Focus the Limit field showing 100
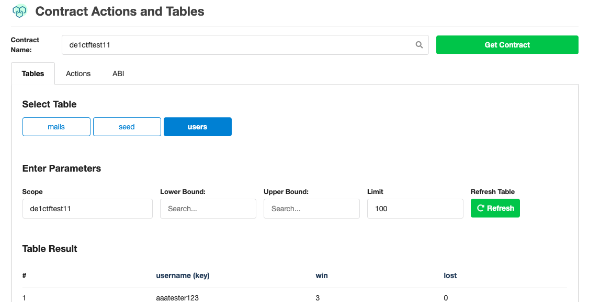The image size is (589, 302). pos(415,209)
